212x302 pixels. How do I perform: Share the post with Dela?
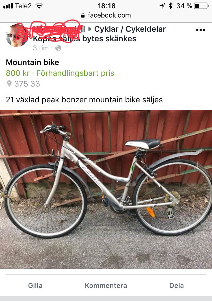pos(176,285)
